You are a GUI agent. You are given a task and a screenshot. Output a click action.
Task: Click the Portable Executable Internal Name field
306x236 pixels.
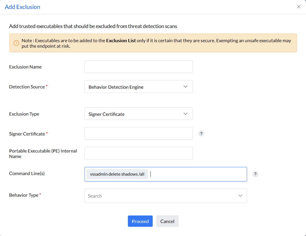click(139, 153)
